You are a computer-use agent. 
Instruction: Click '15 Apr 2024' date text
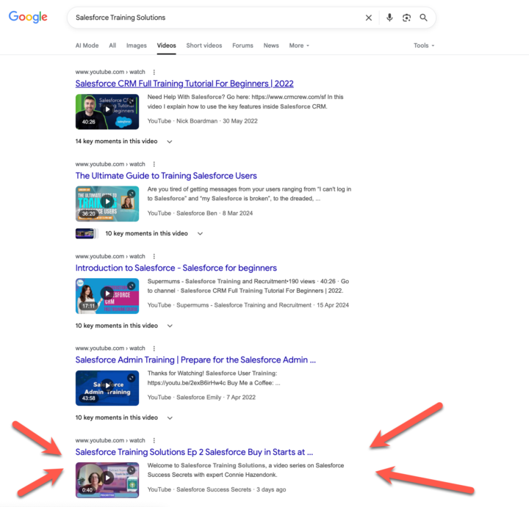pyautogui.click(x=333, y=305)
